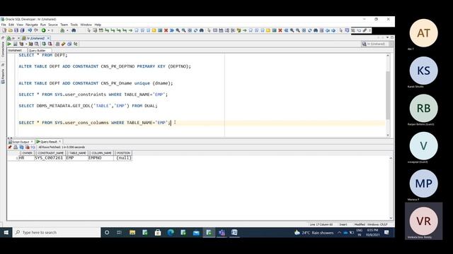Screen dimensions: 453x254
Task: Click the binoculars icon in main toolbar
Action: click(74, 30)
